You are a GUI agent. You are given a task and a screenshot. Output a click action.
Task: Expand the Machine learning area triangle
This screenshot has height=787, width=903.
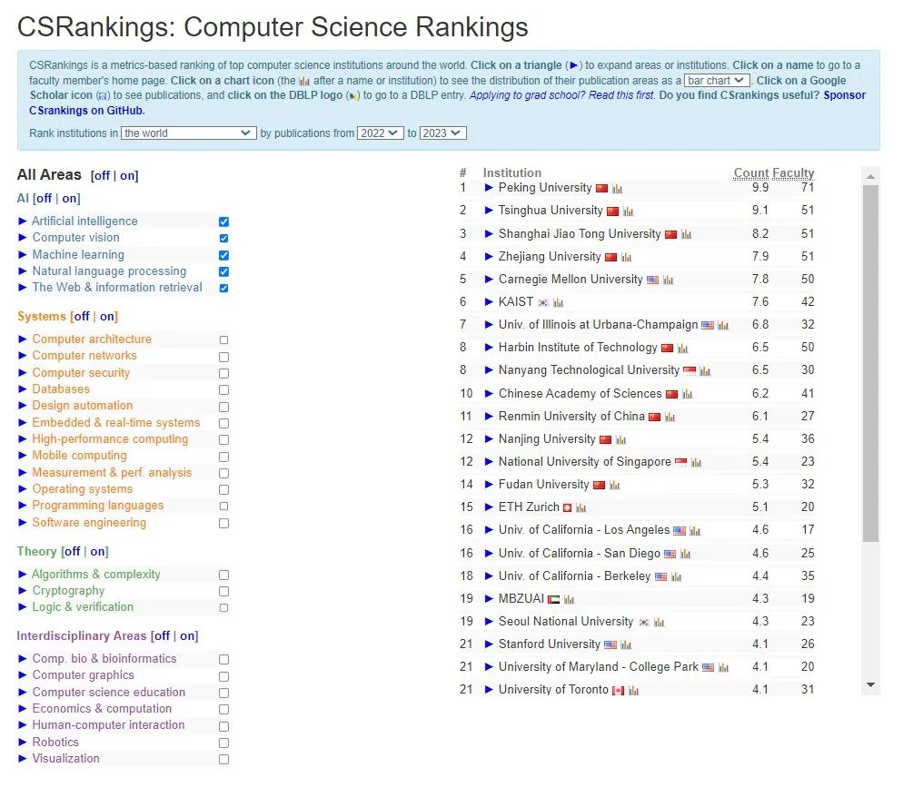[24, 255]
